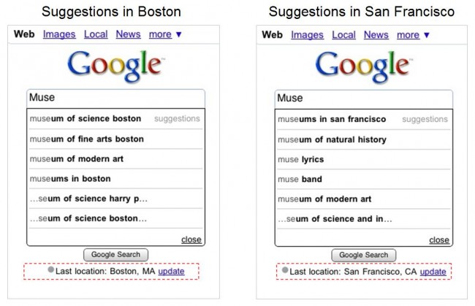
Task: Expand the more dropdown arrow in the Boston panel
Action: pyautogui.click(x=179, y=34)
